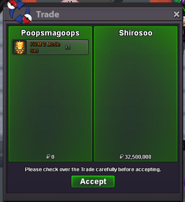Click the Pokedollar symbol beside Poopsmagoops's 0
This screenshot has width=185, height=202.
[48, 157]
